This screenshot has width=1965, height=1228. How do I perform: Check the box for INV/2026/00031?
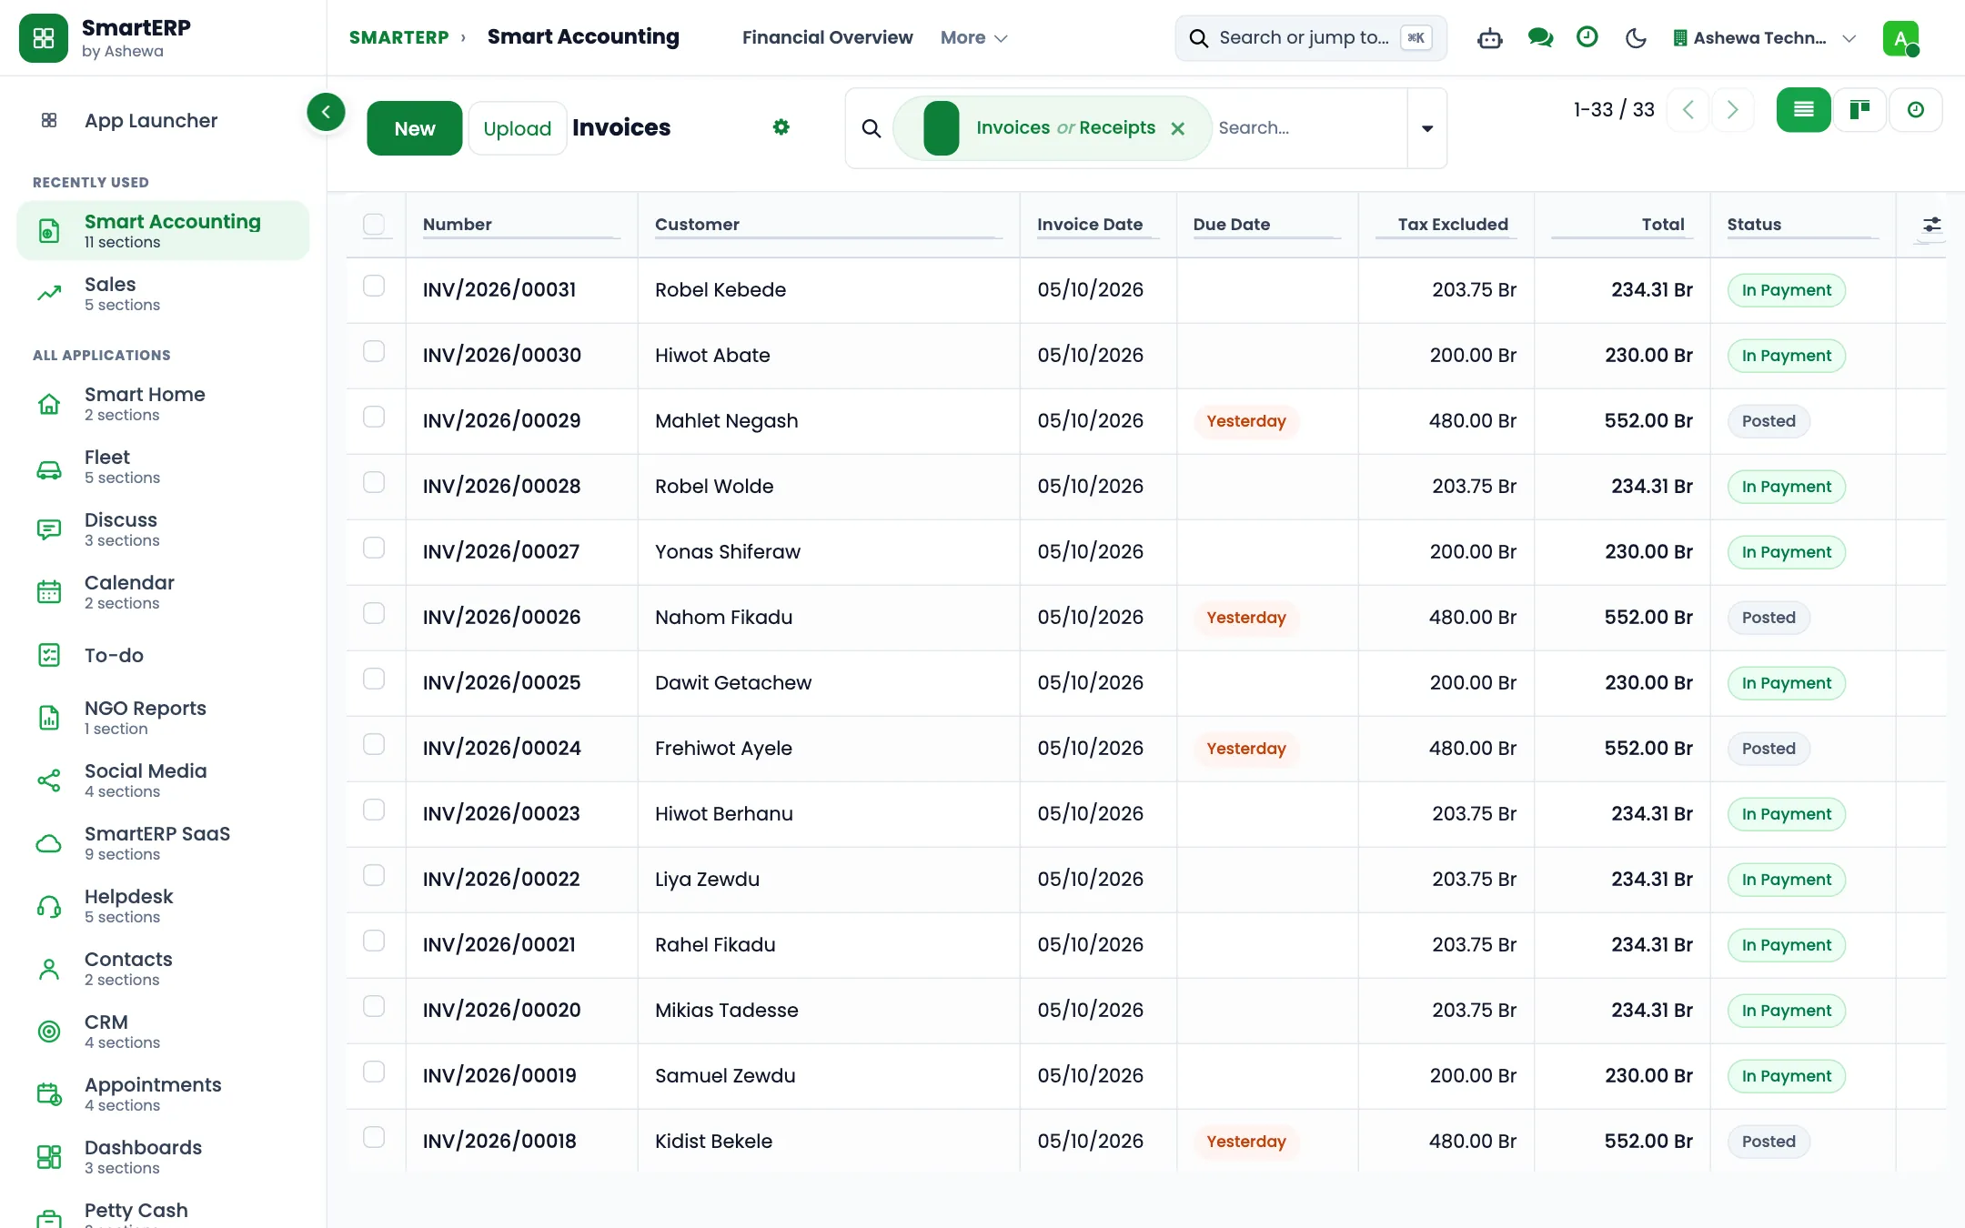(x=374, y=286)
